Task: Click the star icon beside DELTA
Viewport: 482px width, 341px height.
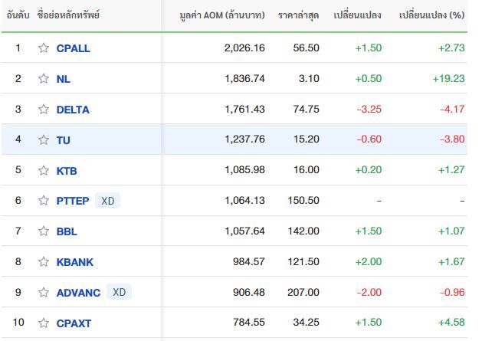Action: (44, 110)
